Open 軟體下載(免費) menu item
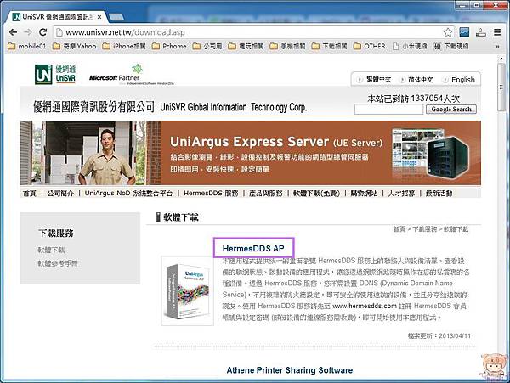510x383 pixels. (316, 194)
